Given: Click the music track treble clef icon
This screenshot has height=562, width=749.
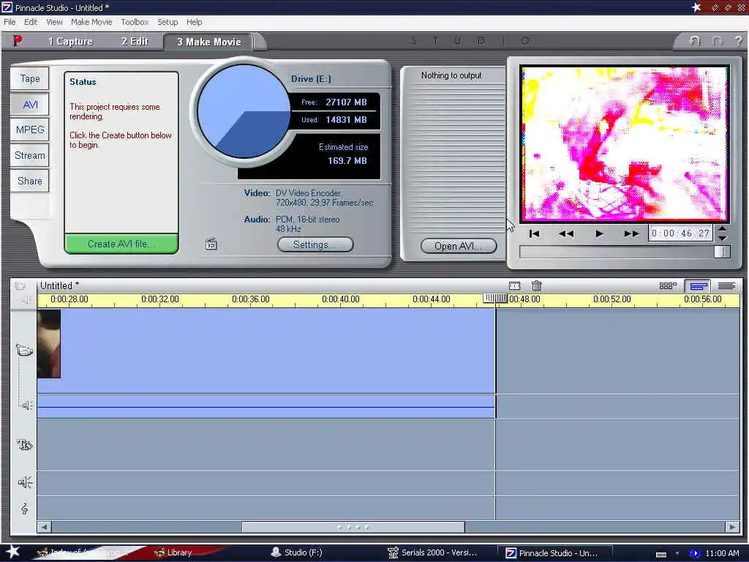Looking at the screenshot, I should [24, 509].
